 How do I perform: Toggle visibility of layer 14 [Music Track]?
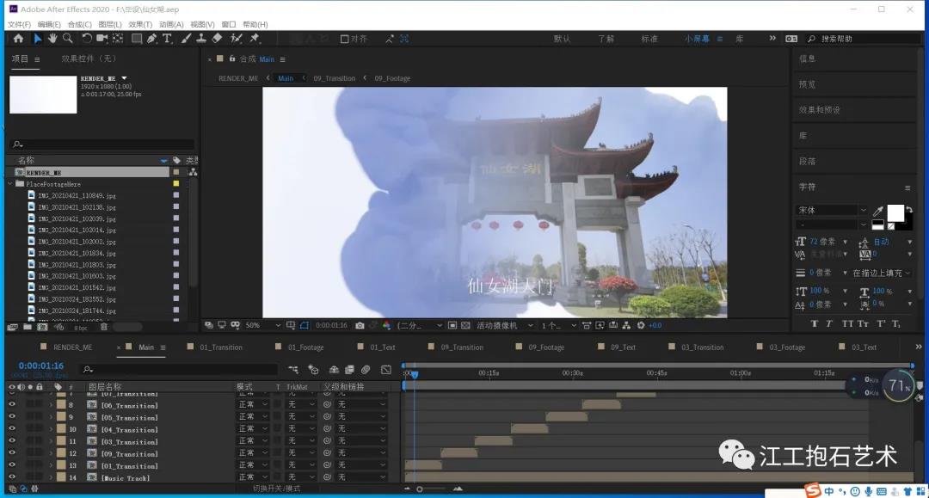pos(12,477)
